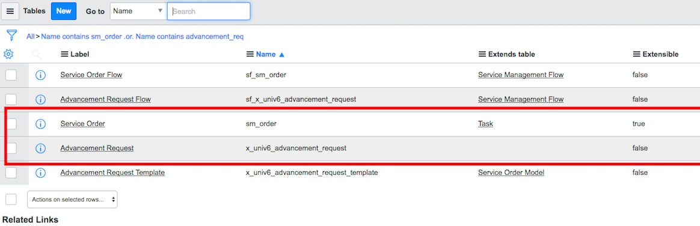Viewport: 700px width, 226px height.
Task: Open the Advancement Request label link
Action: [97, 148]
